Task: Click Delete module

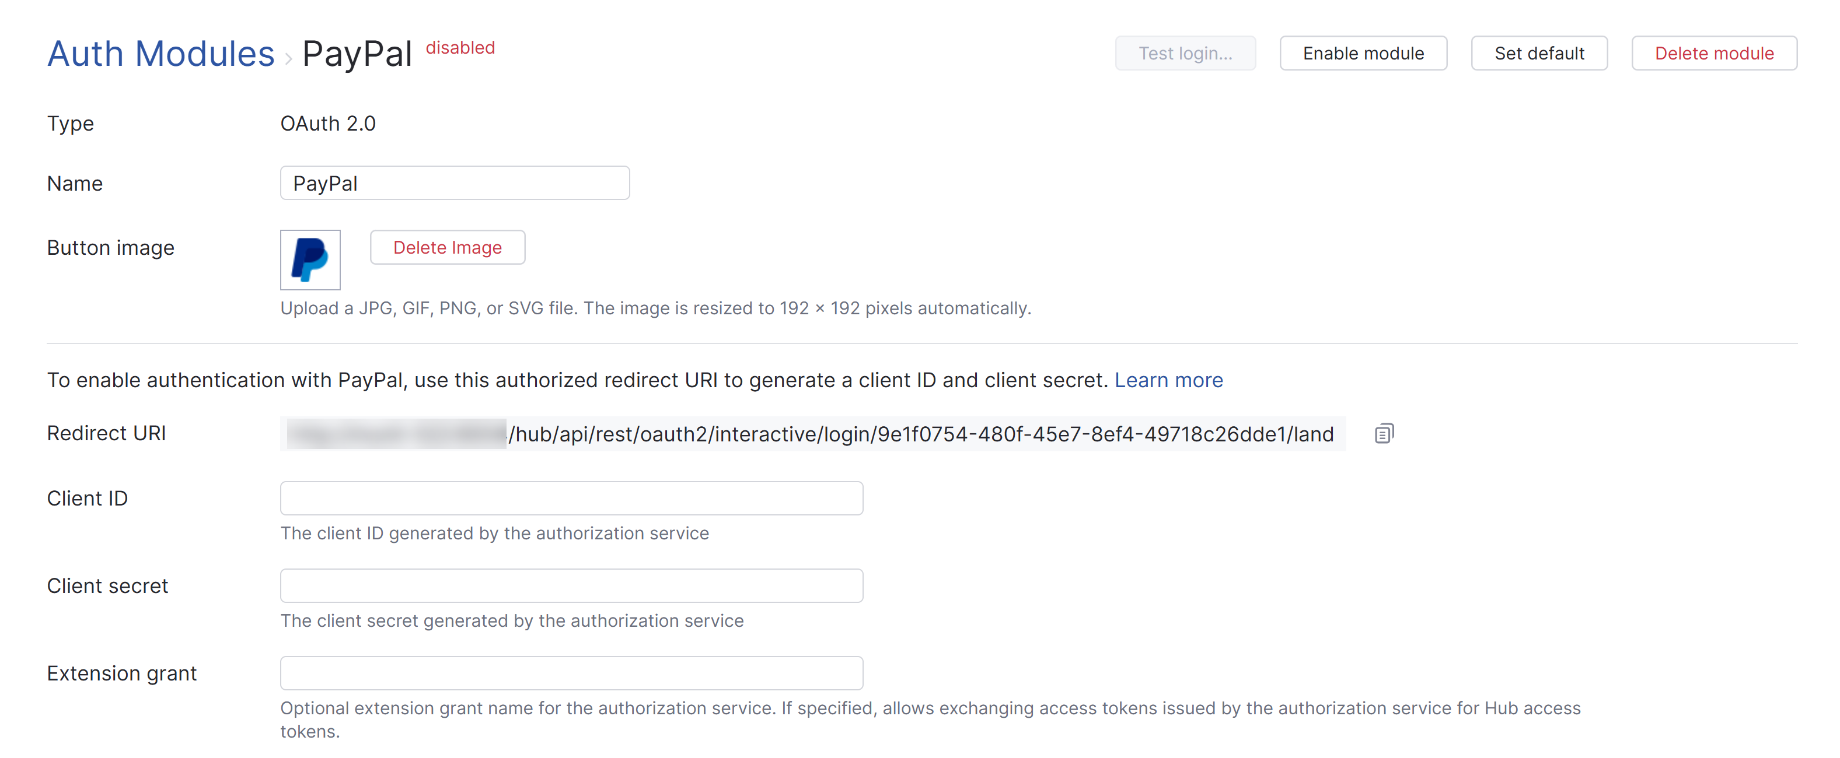Action: 1715,53
